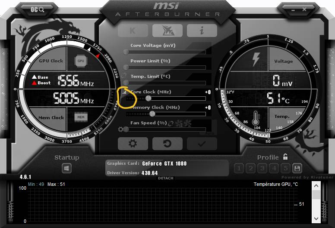Click the Power Limit slider handle
The width and height of the screenshot is (335, 228).
point(126,67)
